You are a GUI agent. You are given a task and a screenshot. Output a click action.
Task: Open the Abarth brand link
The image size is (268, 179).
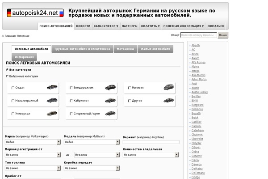pyautogui.click(x=196, y=45)
